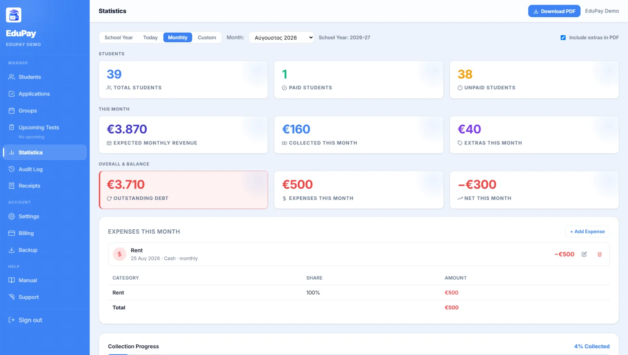Click the Upcoming Tests clipboard icon
This screenshot has width=628, height=355.
coord(12,127)
